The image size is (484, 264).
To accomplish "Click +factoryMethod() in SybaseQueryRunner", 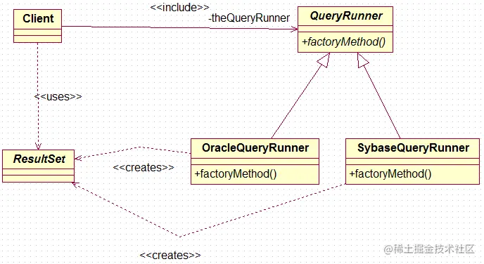I will pyautogui.click(x=390, y=174).
